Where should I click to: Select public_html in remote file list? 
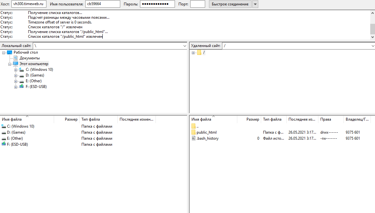coord(207,132)
